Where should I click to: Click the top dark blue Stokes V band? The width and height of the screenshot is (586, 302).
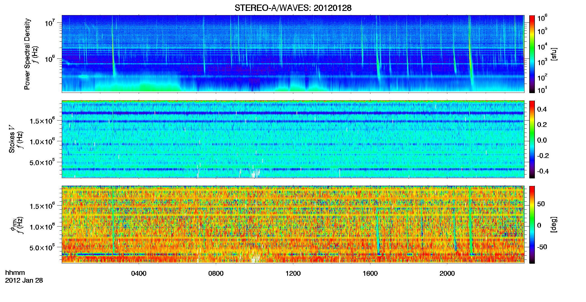coord(293,113)
